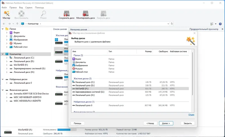Click the Закрыть button in the wizard

tap(188, 123)
